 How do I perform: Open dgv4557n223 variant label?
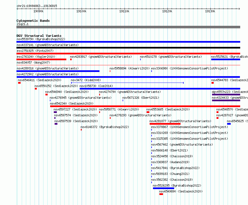tap(230, 92)
